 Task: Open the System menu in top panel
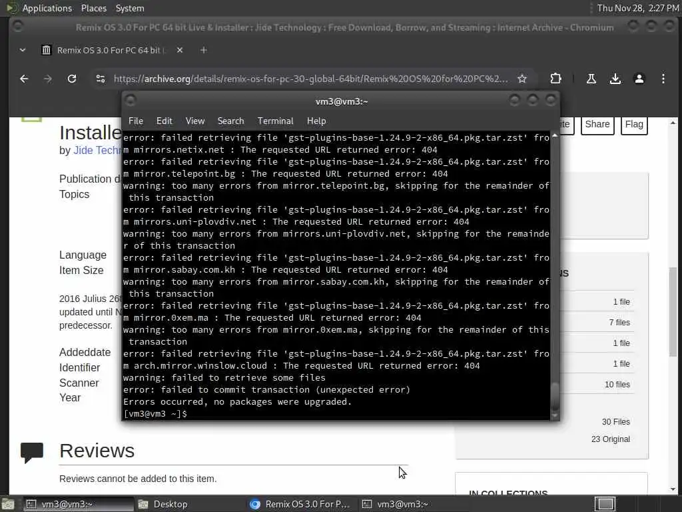pyautogui.click(x=130, y=8)
